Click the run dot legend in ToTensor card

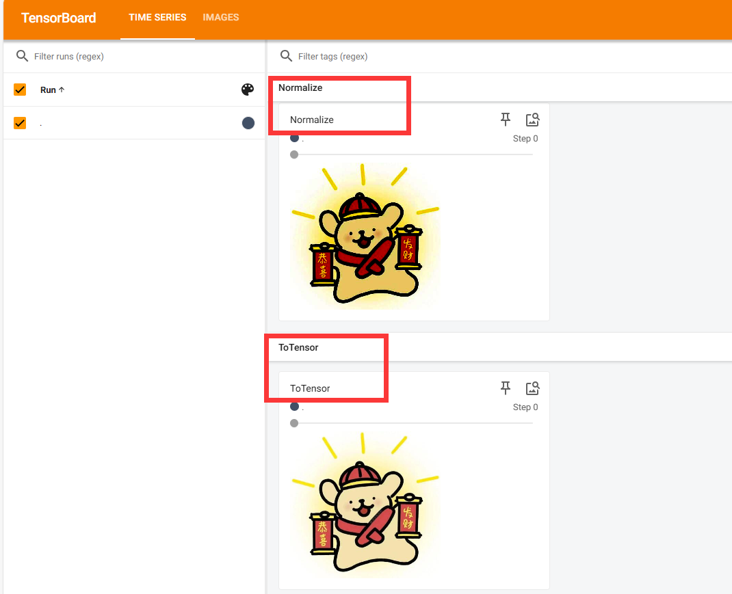click(x=295, y=407)
